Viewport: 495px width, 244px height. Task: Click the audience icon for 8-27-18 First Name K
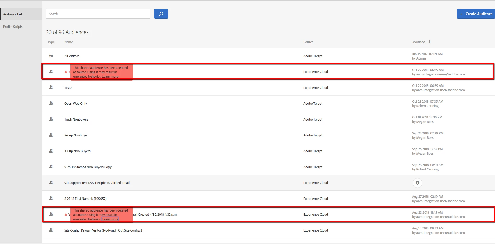coord(51,198)
